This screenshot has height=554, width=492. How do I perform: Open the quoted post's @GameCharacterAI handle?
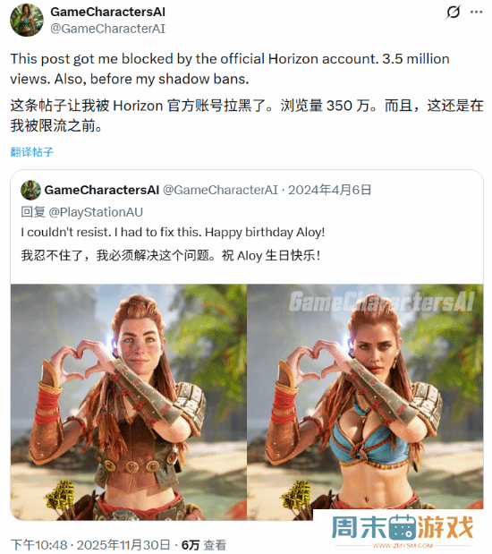(220, 190)
